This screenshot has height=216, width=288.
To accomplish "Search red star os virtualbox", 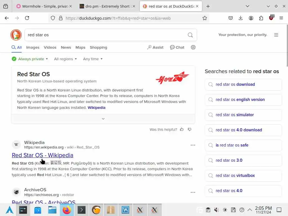I will click(x=243, y=175).
